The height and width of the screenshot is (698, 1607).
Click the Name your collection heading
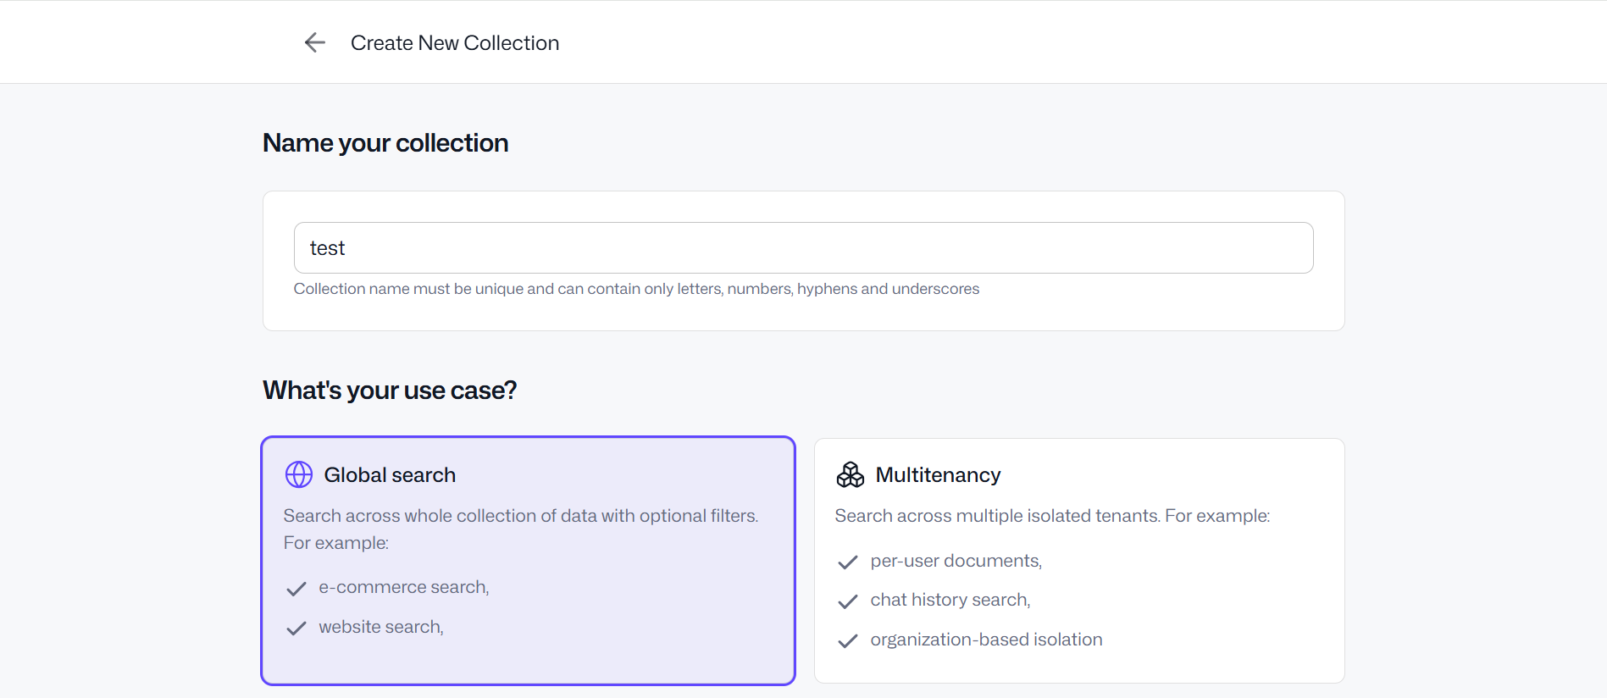385,143
